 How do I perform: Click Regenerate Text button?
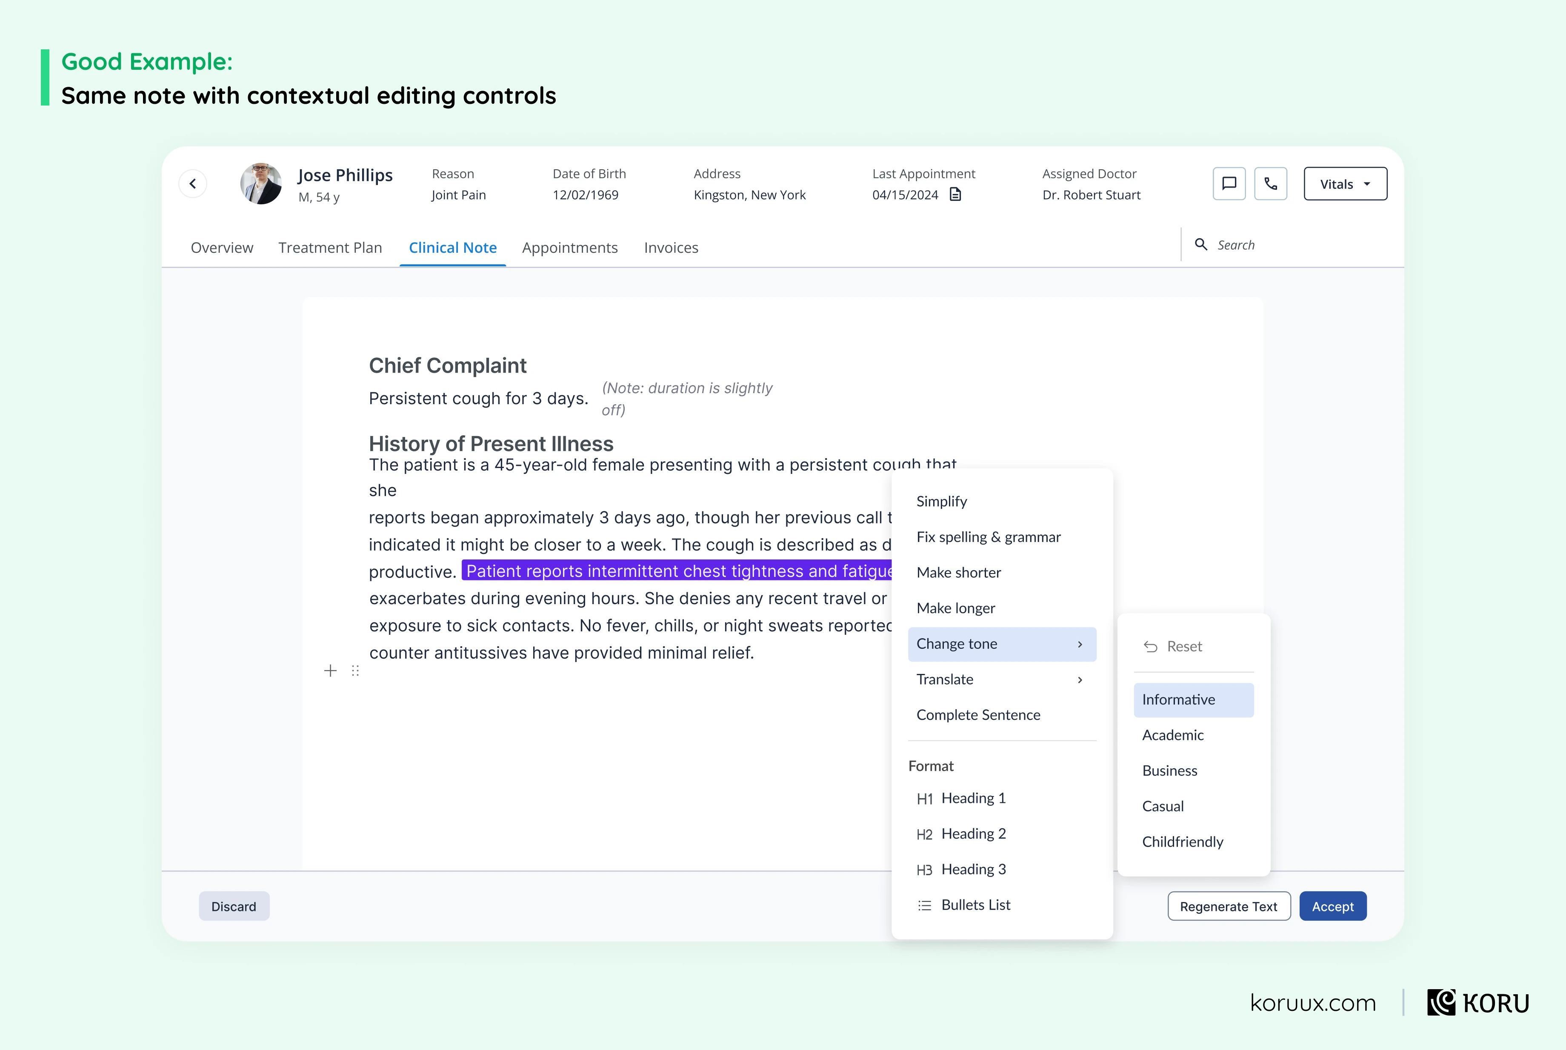[x=1229, y=906]
